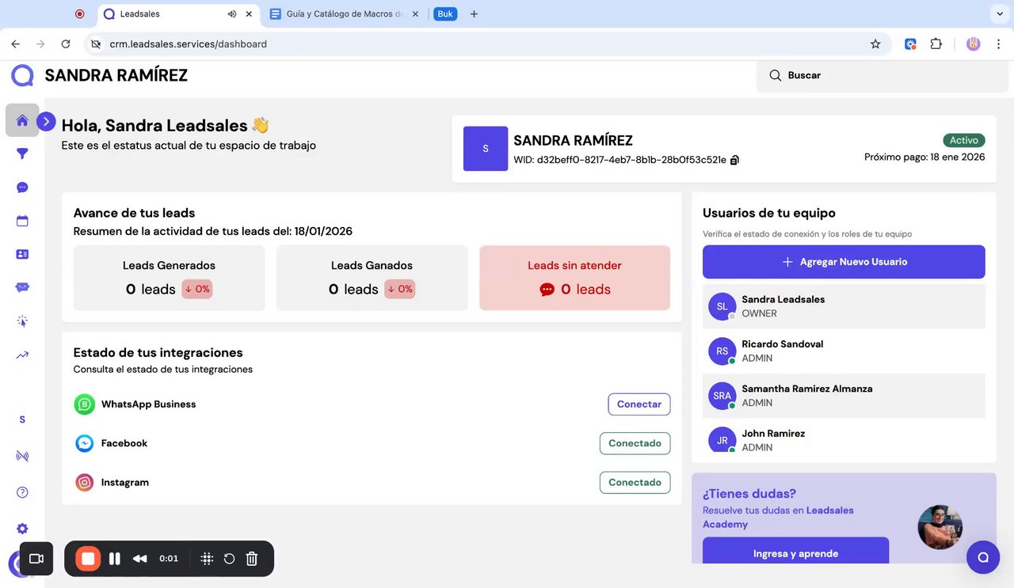This screenshot has height=588, width=1014.
Task: Click the blue extension icon in toolbar
Action: point(911,44)
